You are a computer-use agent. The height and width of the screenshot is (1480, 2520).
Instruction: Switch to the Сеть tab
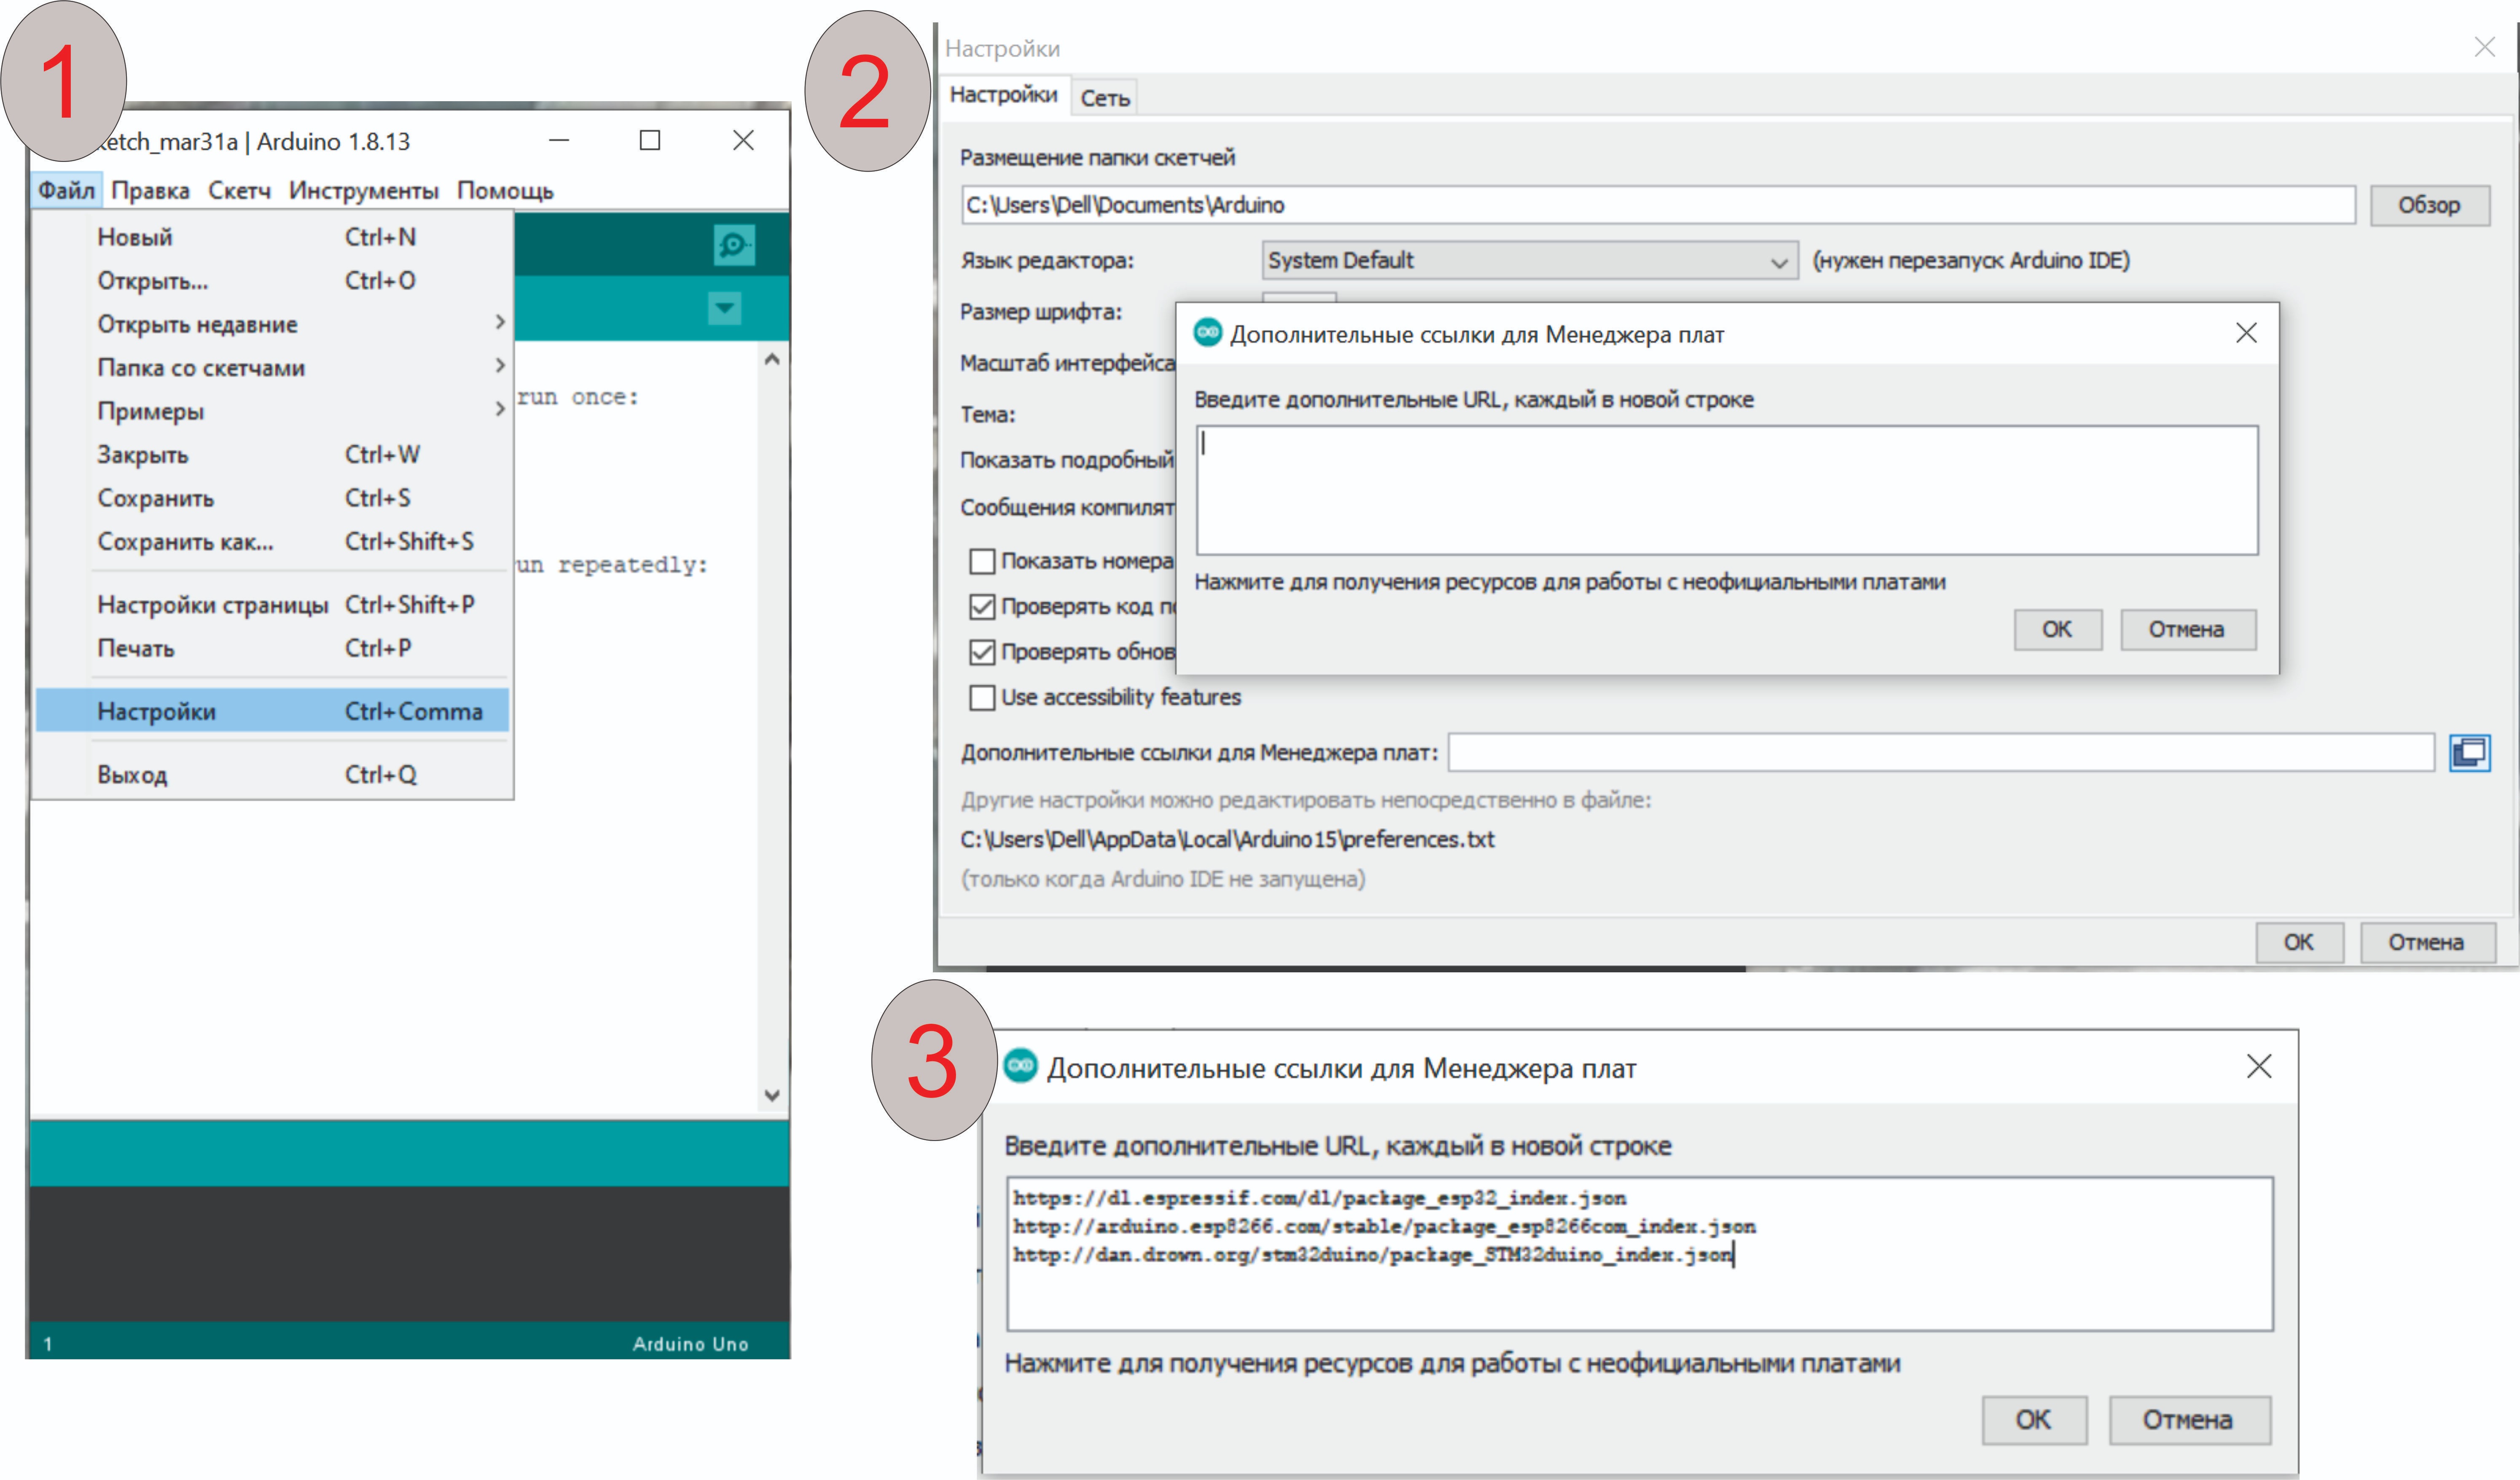(x=1104, y=98)
